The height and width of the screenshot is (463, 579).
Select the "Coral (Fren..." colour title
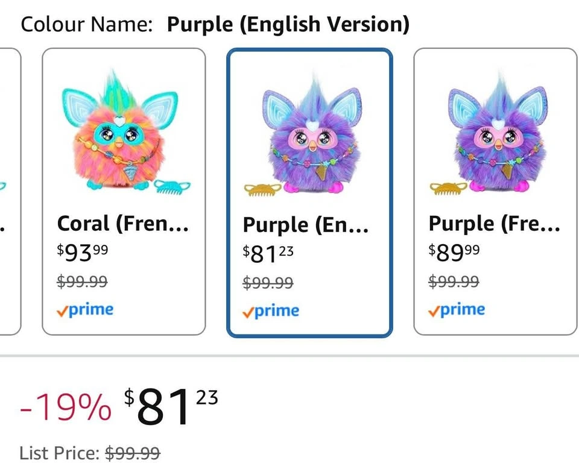(x=123, y=224)
